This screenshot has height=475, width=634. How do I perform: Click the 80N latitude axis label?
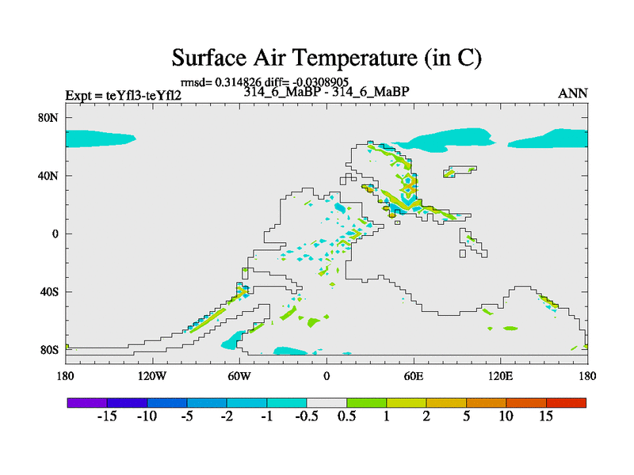(x=52, y=118)
